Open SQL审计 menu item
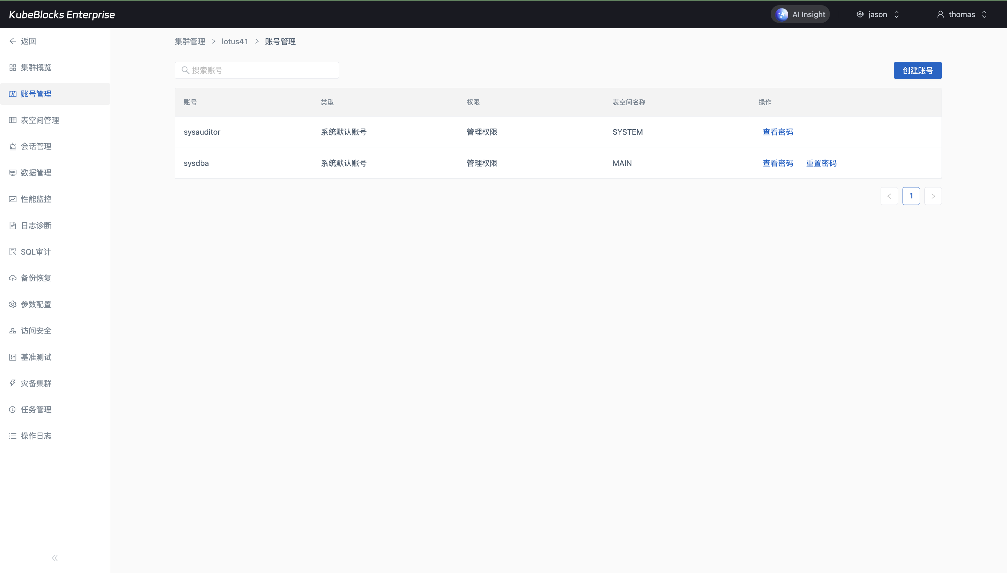Viewport: 1007px width, 573px height. (35, 252)
